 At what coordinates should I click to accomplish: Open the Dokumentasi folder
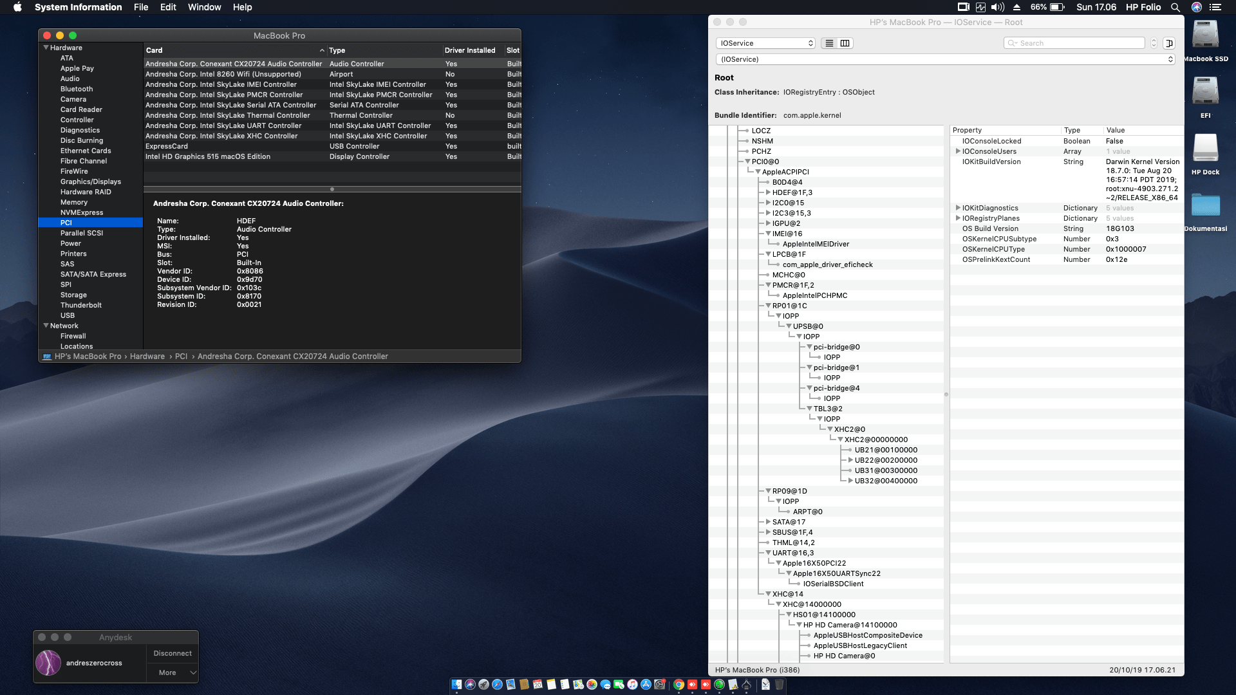click(x=1205, y=206)
